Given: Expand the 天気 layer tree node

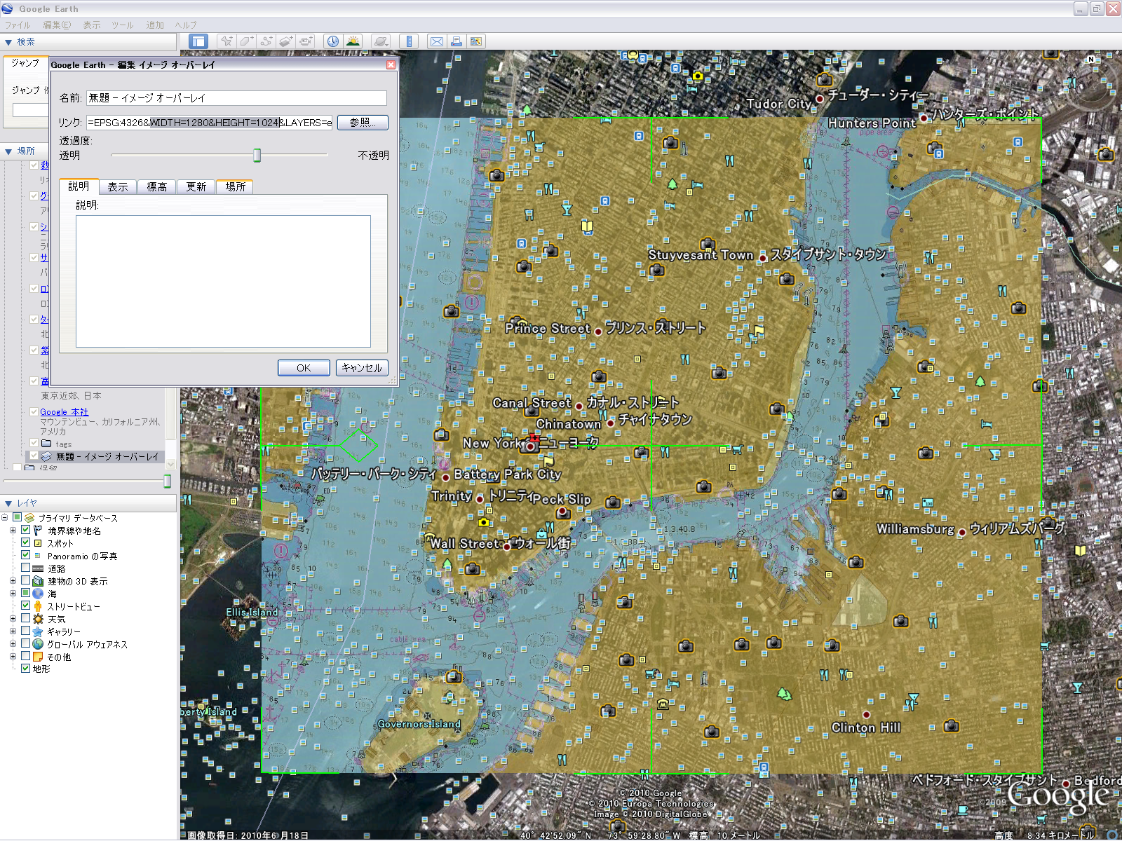Looking at the screenshot, I should (x=13, y=619).
